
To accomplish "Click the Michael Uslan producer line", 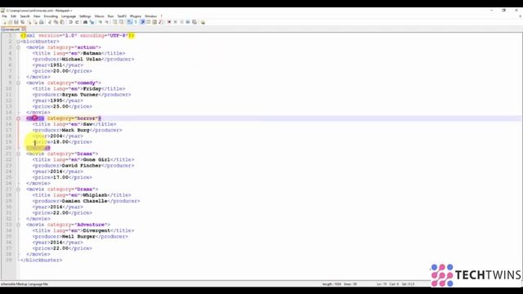I will pos(83,60).
